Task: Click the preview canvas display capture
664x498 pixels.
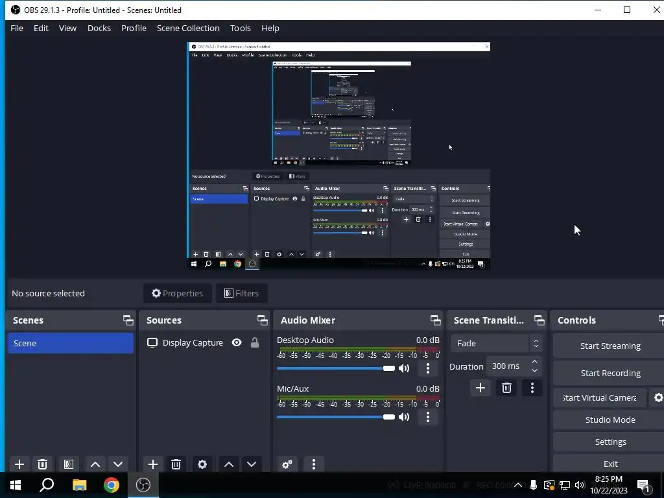Action: point(338,156)
